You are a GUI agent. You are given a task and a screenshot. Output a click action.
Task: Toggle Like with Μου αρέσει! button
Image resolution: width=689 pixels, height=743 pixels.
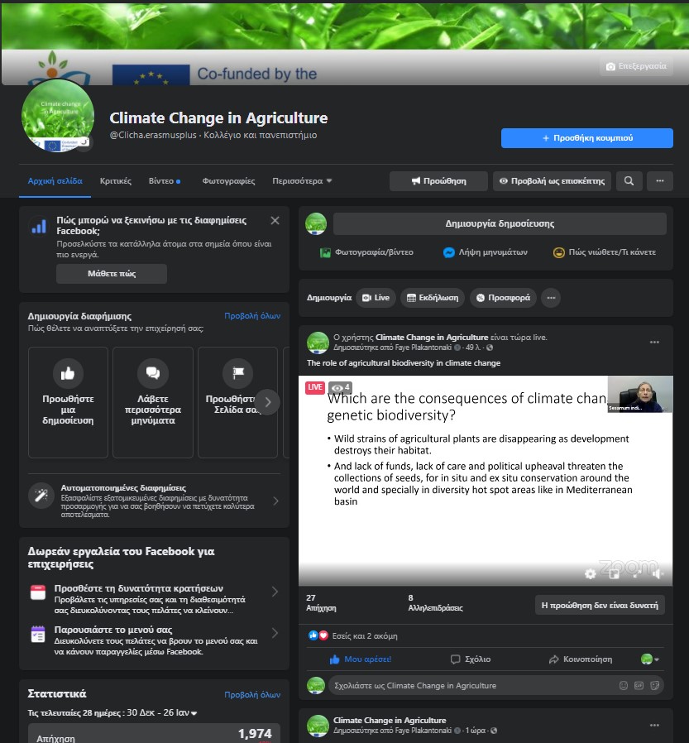361,659
